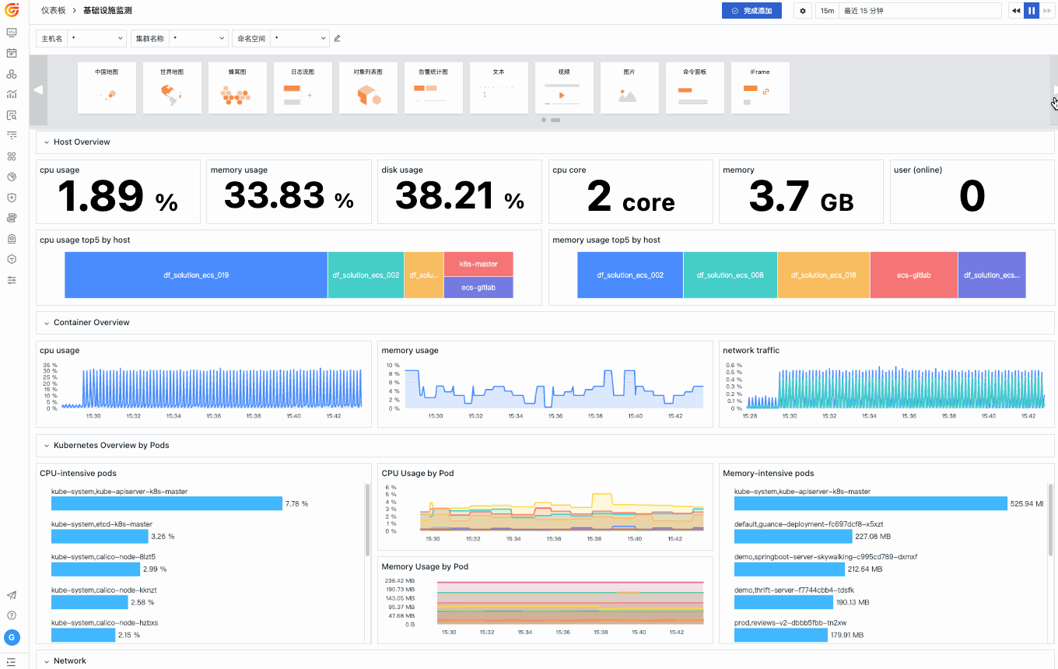The width and height of the screenshot is (1058, 669).
Task: Collapse the Host Overview section
Action: pyautogui.click(x=47, y=142)
